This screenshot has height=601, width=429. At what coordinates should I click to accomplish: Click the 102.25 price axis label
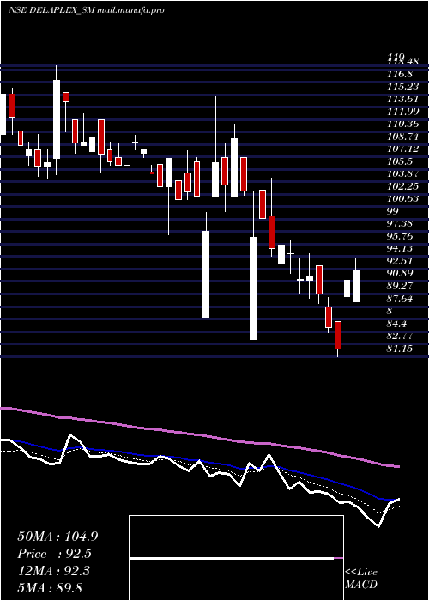[x=403, y=186]
